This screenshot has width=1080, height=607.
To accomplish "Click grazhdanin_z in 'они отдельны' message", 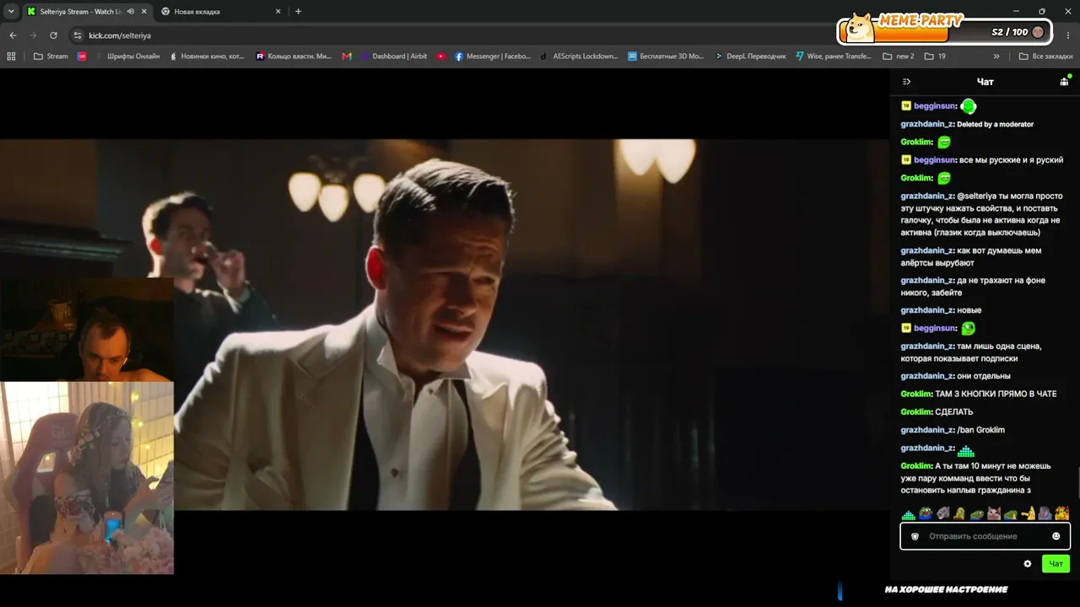I will [x=926, y=376].
